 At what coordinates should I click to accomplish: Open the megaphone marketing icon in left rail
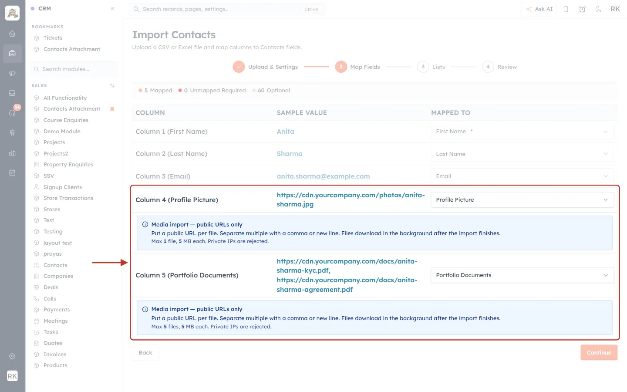(12, 73)
